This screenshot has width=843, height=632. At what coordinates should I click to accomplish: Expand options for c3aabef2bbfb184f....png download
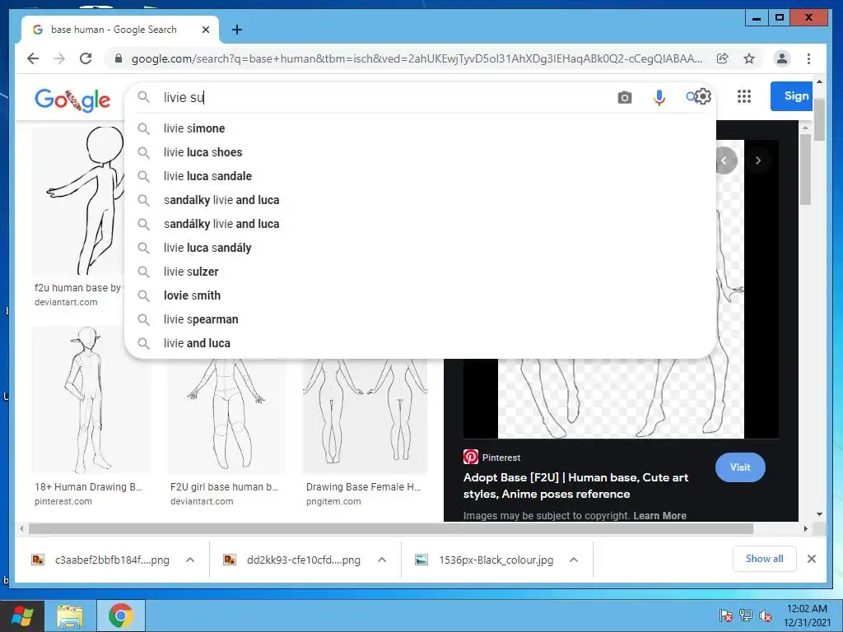[190, 560]
